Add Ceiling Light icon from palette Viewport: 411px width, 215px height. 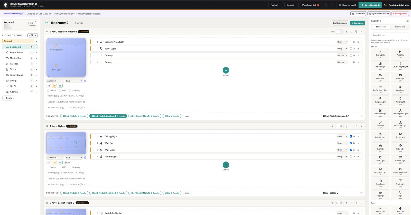pyautogui.click(x=380, y=54)
